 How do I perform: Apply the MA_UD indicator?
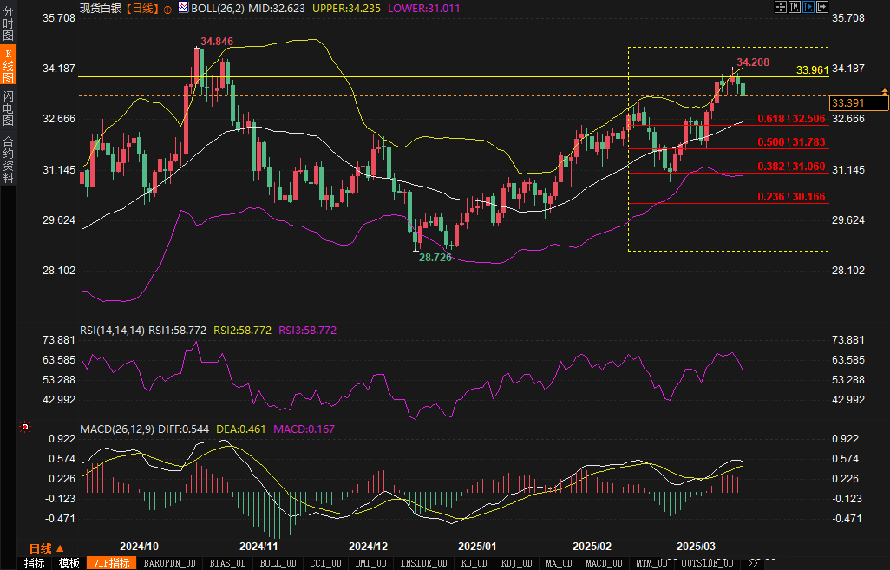[x=559, y=563]
